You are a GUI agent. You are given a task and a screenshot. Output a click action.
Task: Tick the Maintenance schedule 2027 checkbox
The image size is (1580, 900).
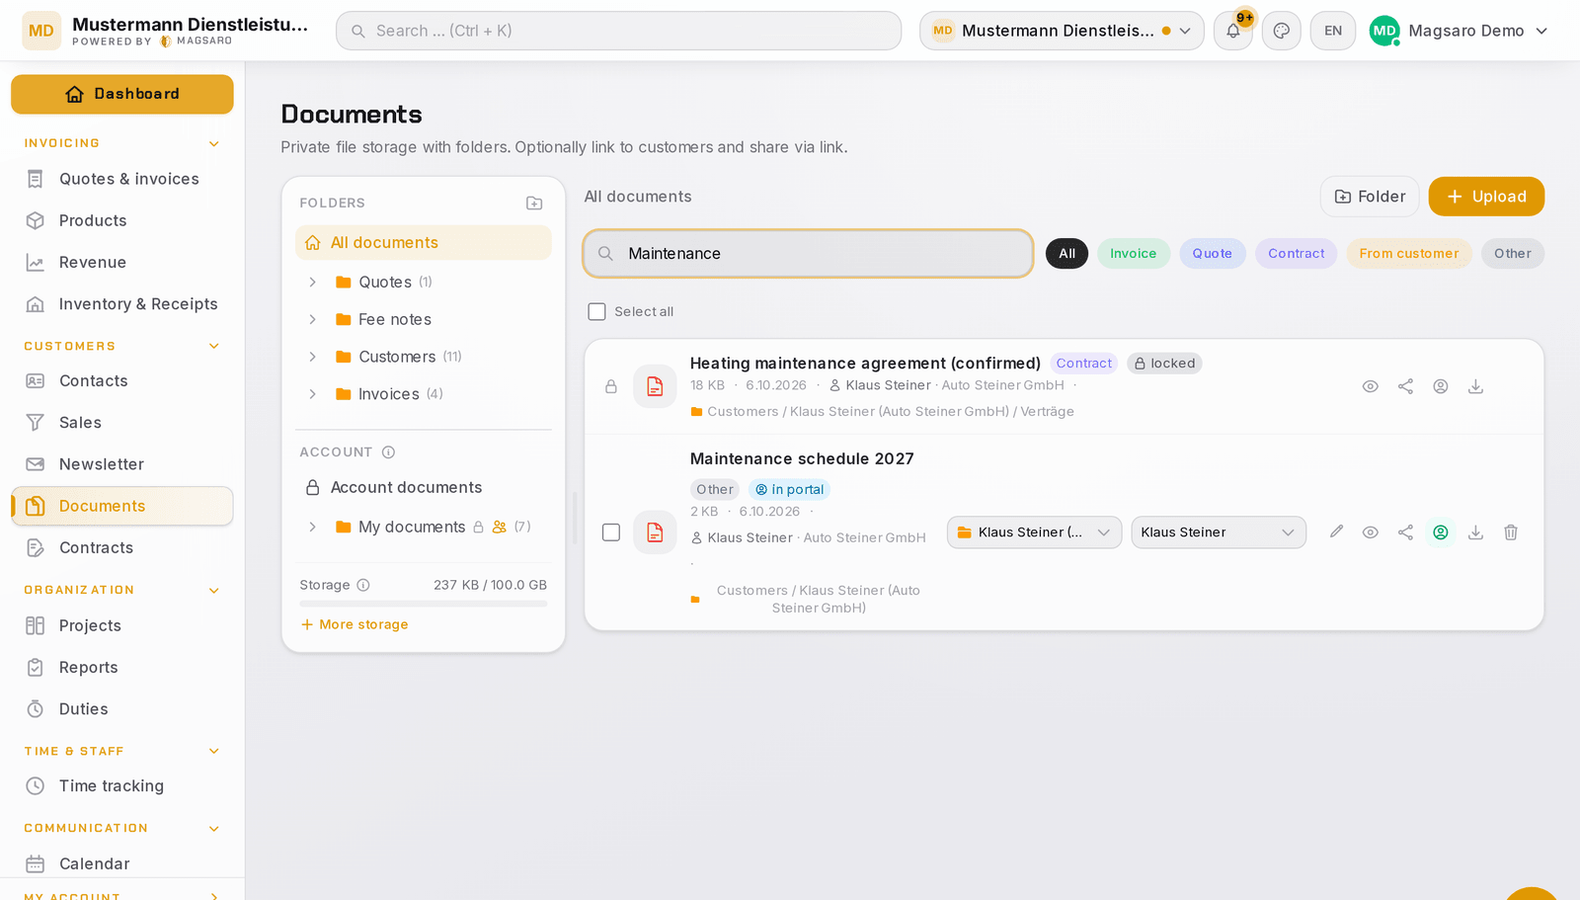[x=611, y=532]
